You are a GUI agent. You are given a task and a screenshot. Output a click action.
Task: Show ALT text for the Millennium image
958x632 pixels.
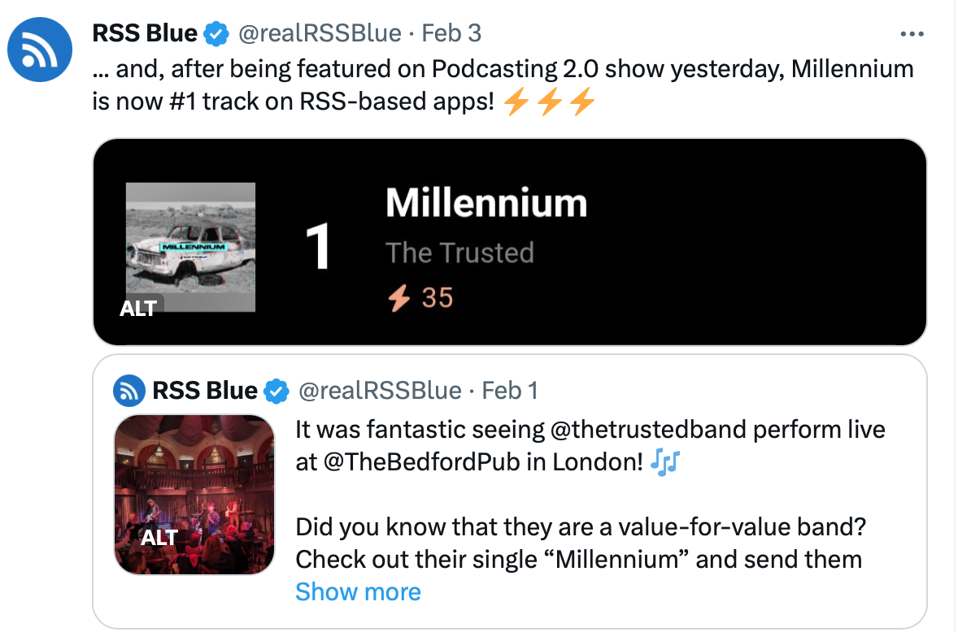pos(138,308)
